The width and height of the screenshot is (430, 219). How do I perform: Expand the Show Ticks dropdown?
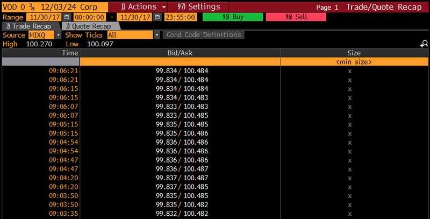(157, 35)
